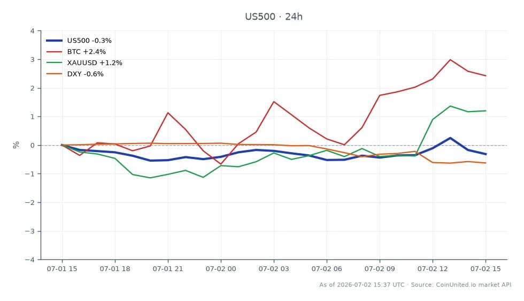Screen dimensions: 524x301
Task: Click the 07-02 00 x-axis tick label
Action: [220, 269]
